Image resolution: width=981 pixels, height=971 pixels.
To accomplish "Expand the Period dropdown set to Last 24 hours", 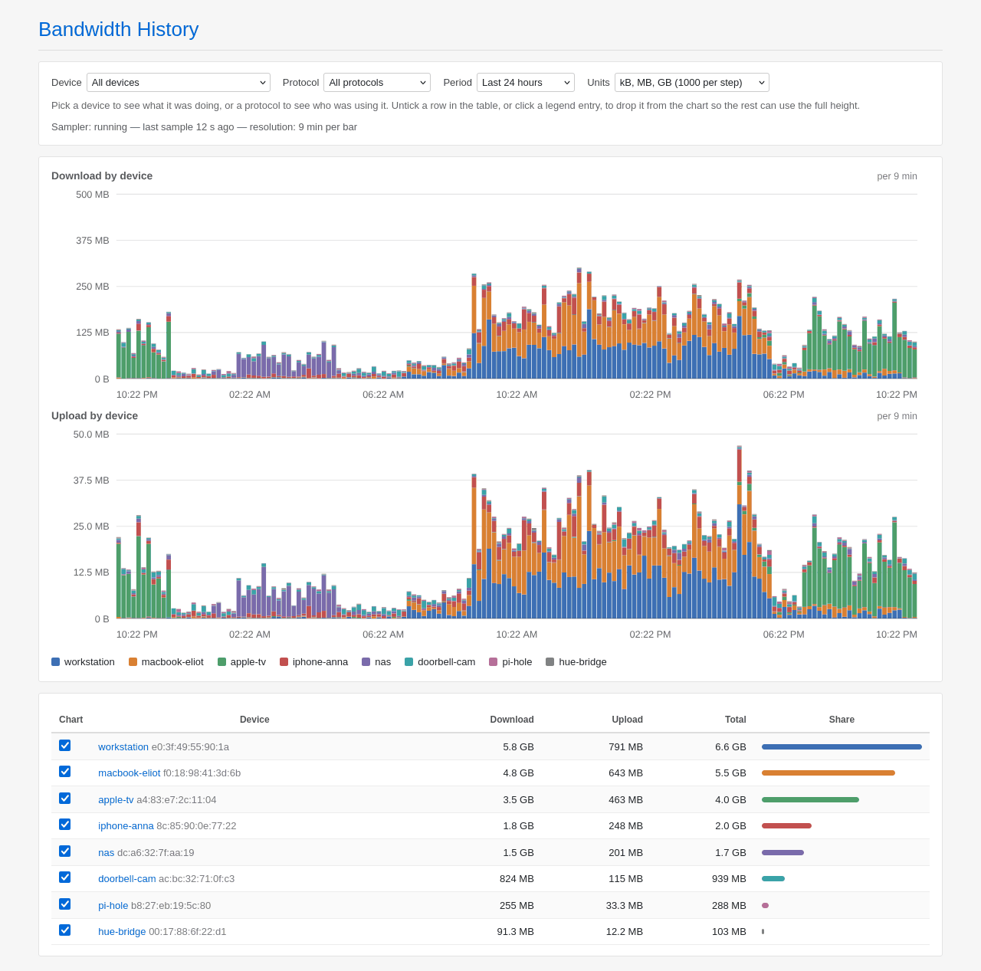I will (x=526, y=83).
